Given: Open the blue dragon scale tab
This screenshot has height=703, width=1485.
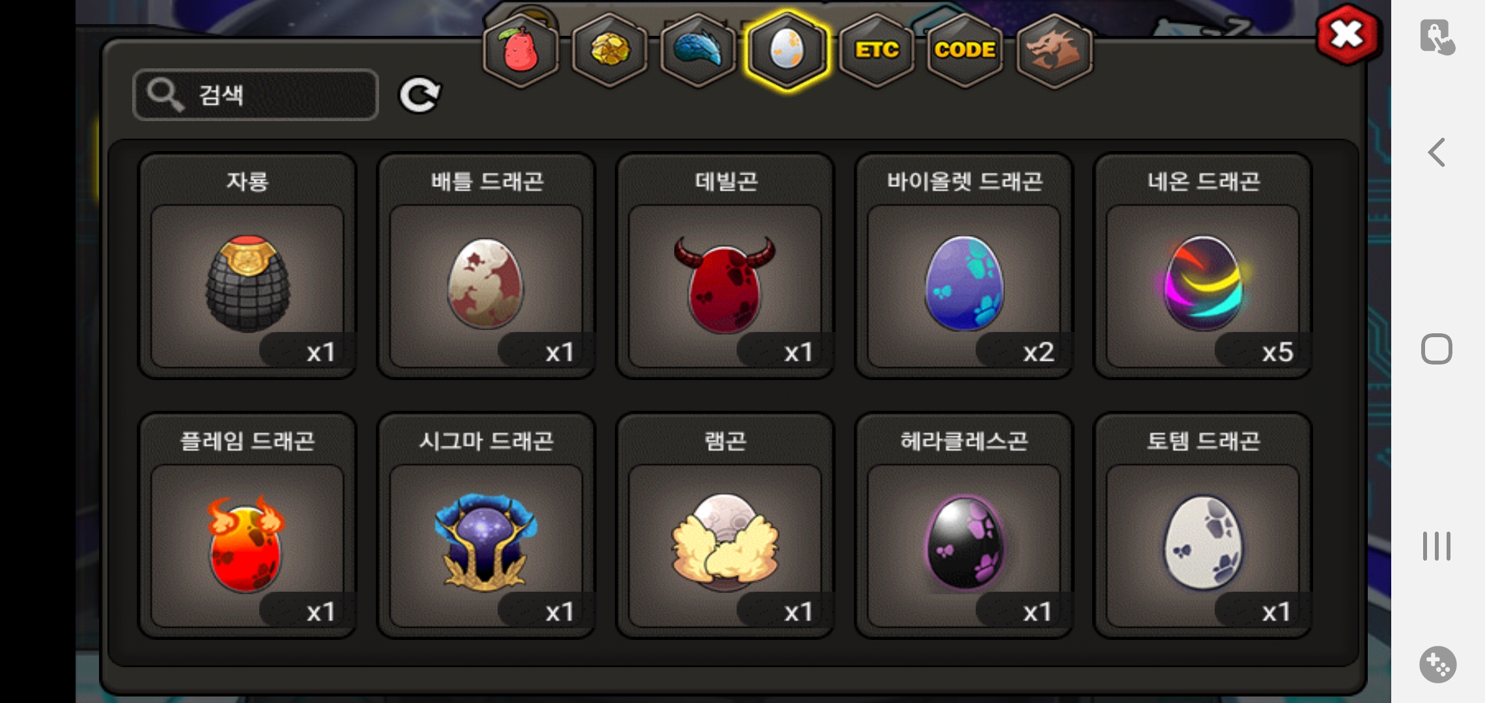Looking at the screenshot, I should click(x=698, y=50).
